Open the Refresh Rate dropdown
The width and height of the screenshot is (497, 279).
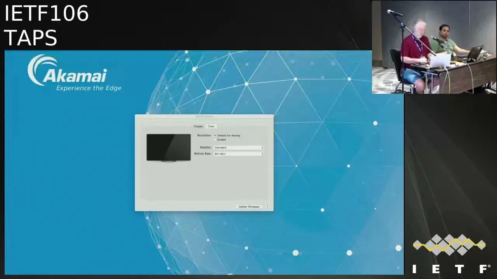[239, 154]
